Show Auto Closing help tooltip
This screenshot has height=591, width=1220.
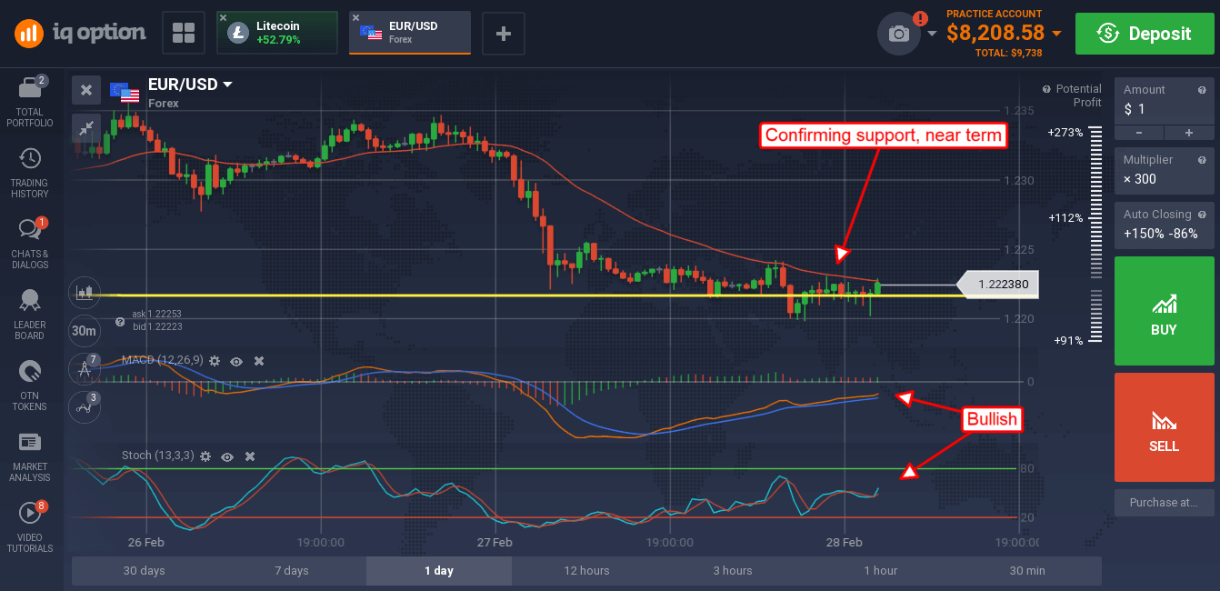click(x=1202, y=214)
